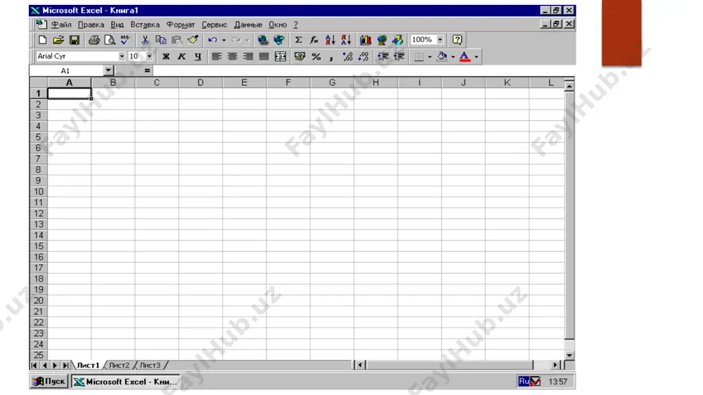Screen dimensions: 703x395
Task: Open the Paste Function fx icon
Action: 314,40
